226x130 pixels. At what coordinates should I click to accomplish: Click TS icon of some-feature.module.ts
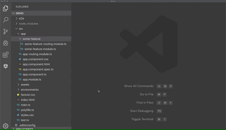point(22,49)
